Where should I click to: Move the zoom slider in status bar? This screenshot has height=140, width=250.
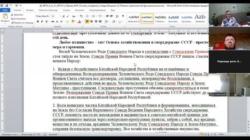[x=238, y=135]
